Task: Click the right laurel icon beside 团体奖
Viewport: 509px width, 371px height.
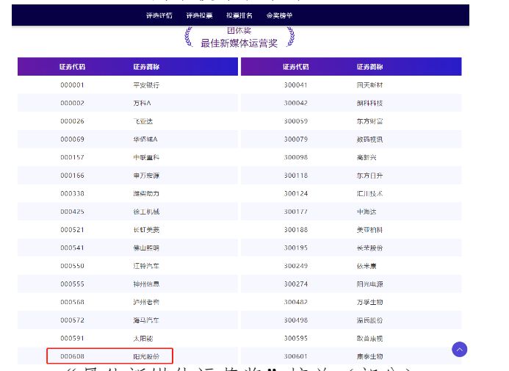Action: pyautogui.click(x=290, y=36)
